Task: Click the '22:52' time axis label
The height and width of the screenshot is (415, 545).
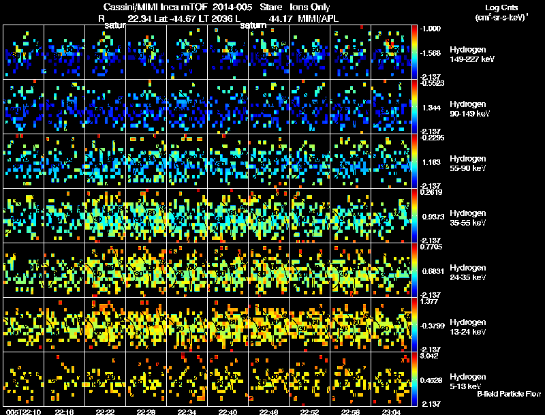Action: tap(309, 412)
